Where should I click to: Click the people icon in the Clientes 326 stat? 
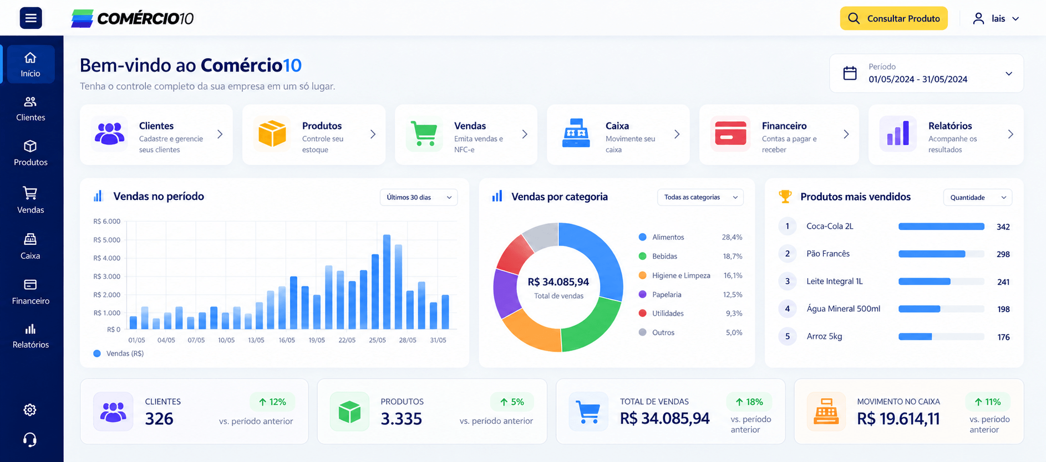(x=113, y=412)
